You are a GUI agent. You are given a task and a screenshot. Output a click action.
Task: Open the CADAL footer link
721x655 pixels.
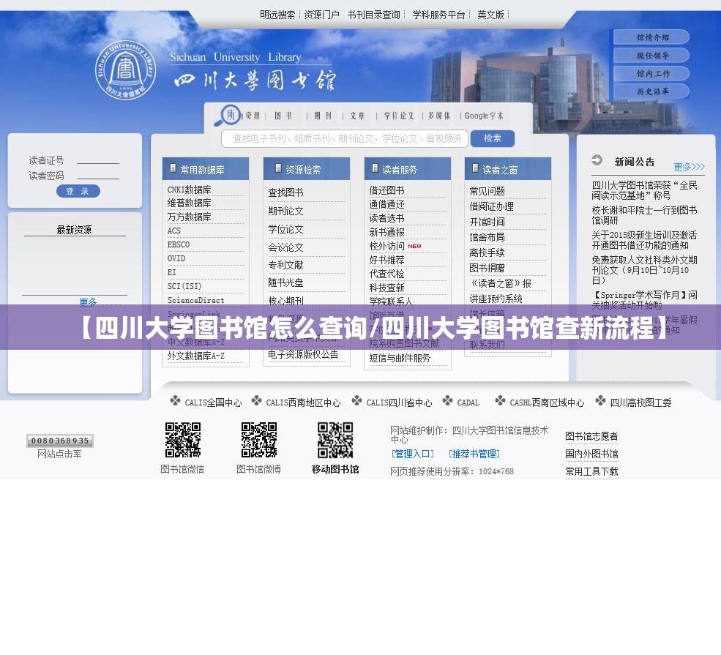468,403
